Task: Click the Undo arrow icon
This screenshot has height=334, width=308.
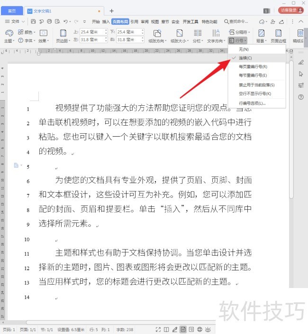Action: tap(65, 21)
